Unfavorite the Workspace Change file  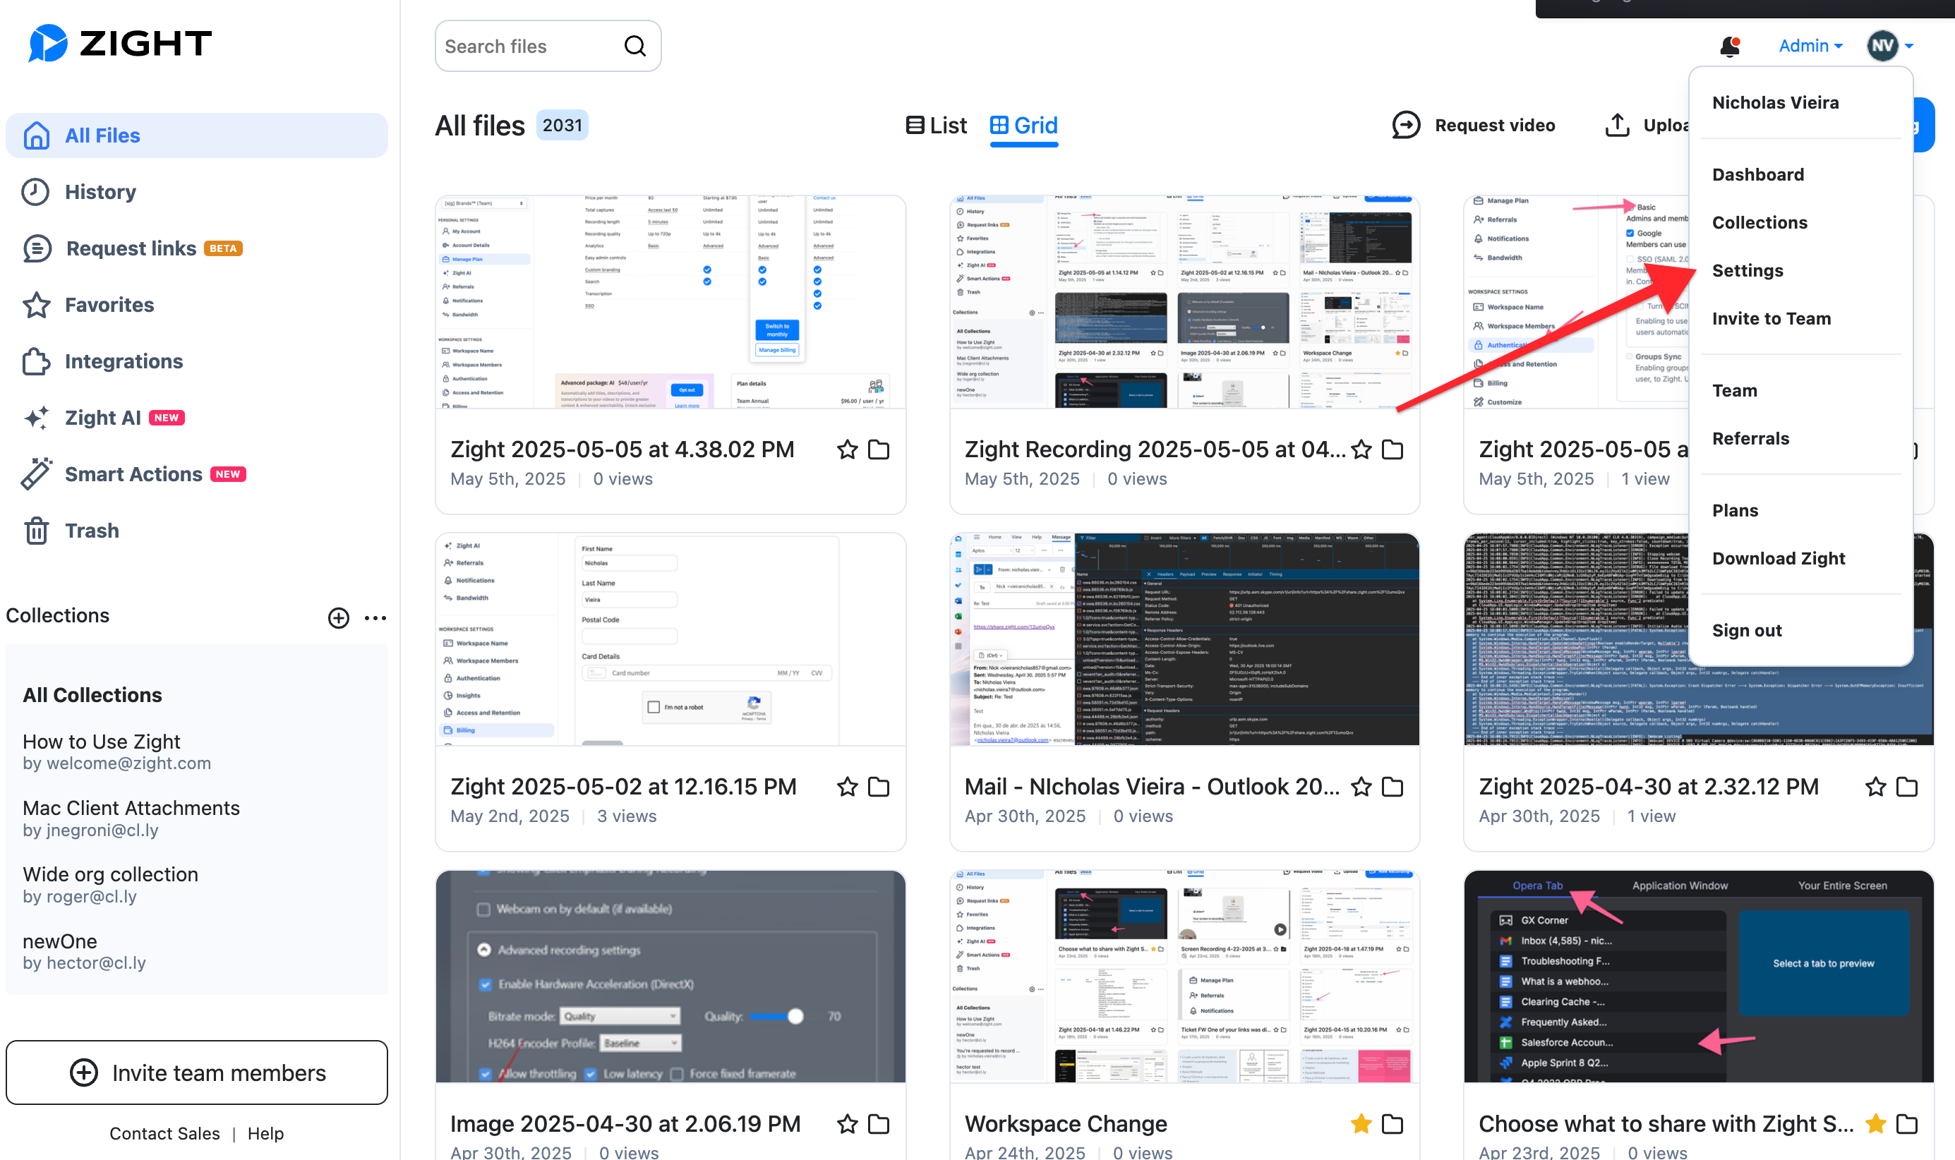tap(1361, 1124)
